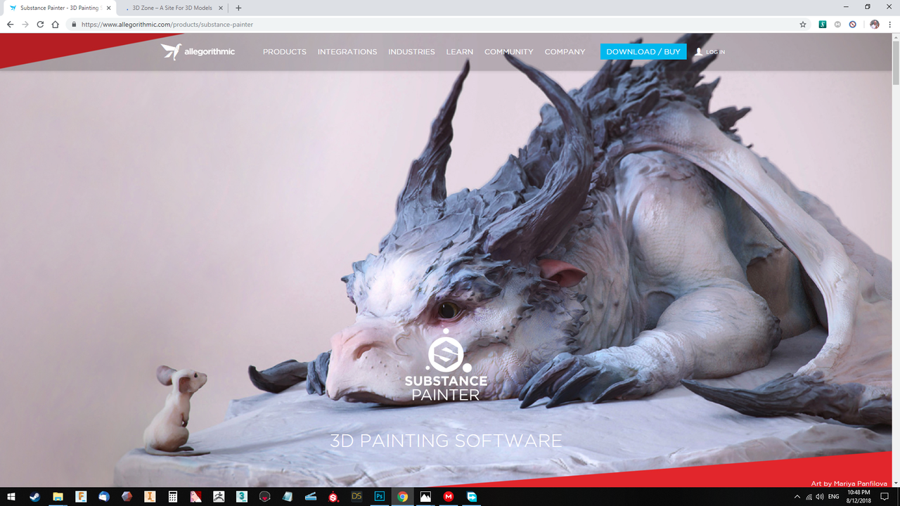Close the Substance Painter tab
This screenshot has height=506, width=900.
(x=108, y=8)
